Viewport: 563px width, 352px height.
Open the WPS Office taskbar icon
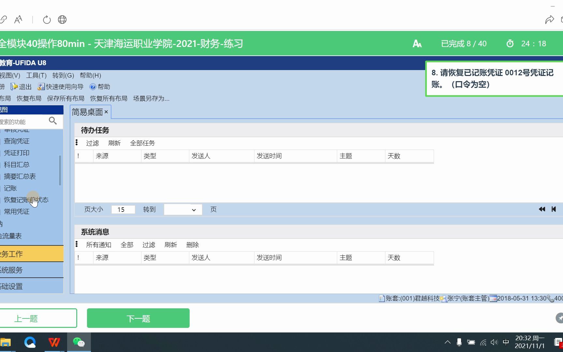click(54, 342)
